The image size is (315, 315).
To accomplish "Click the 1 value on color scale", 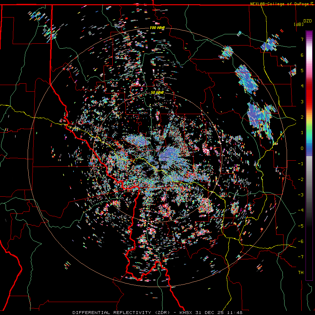I will 302,133.
